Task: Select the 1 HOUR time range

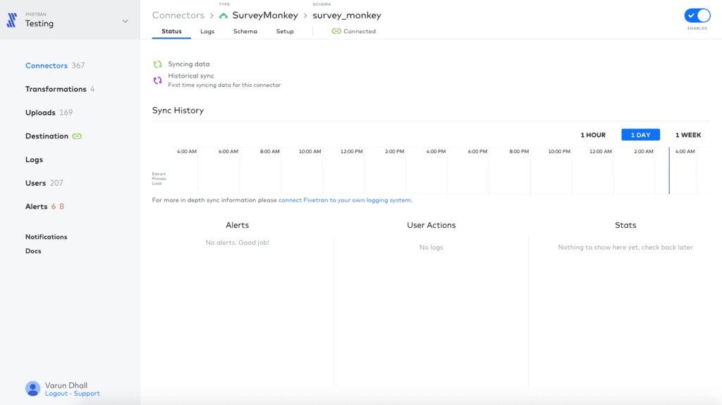Action: tap(593, 135)
